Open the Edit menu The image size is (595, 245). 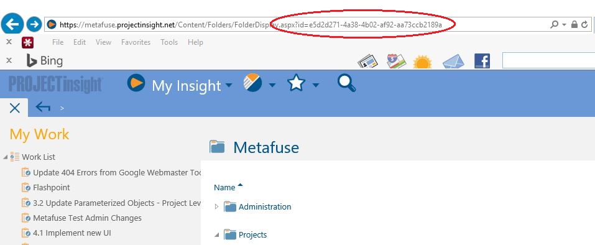coord(80,42)
